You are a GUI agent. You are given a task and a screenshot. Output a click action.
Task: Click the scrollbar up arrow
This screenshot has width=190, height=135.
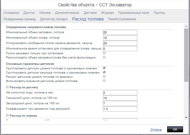[186, 27]
